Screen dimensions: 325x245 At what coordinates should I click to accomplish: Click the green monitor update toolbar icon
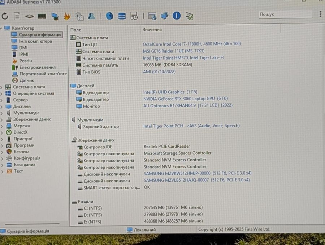189,16
